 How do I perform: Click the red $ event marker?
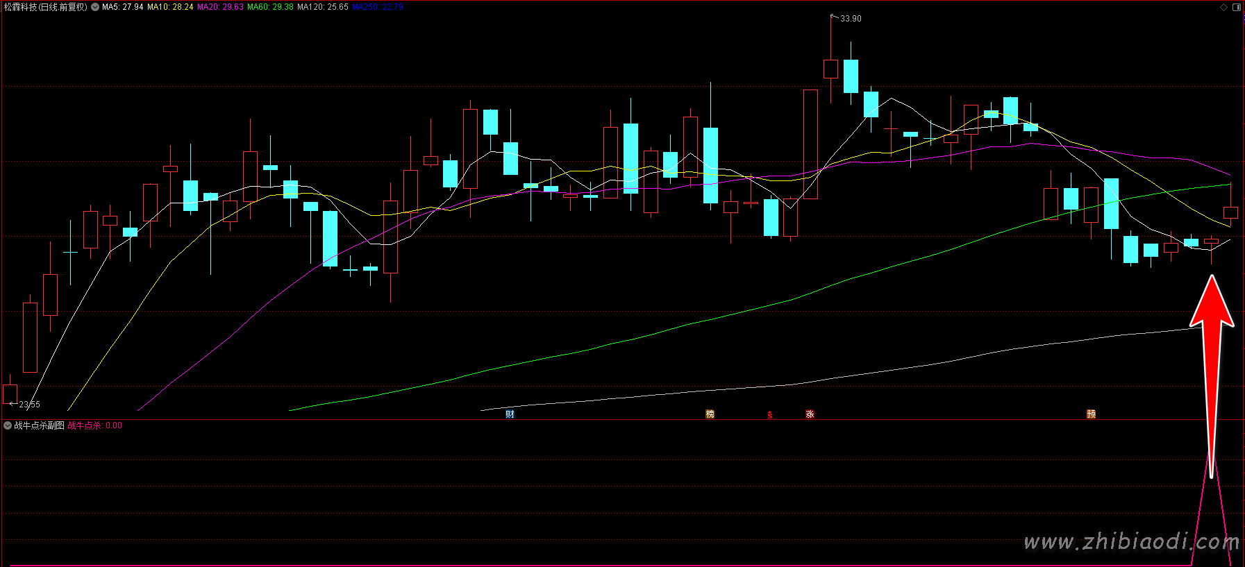pyautogui.click(x=769, y=415)
